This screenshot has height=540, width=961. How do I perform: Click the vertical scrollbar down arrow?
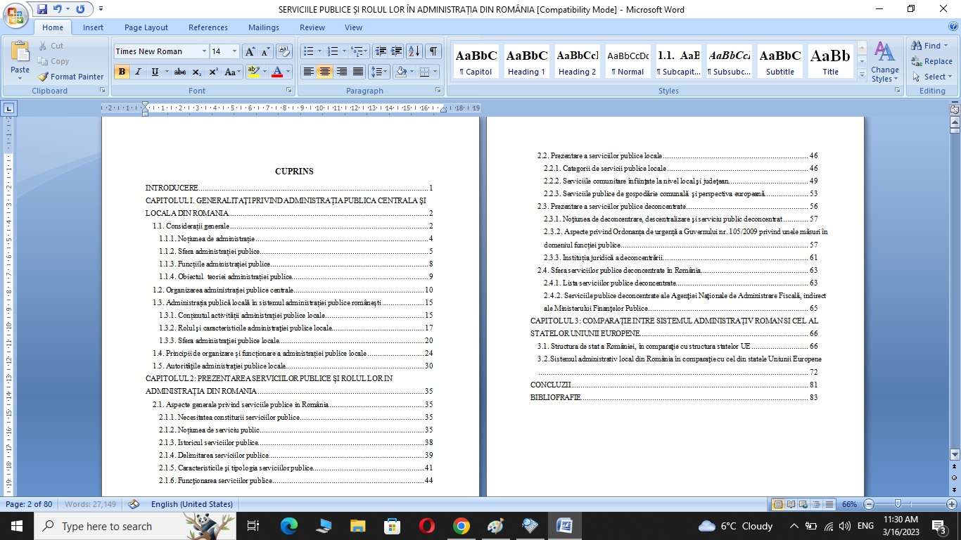click(955, 454)
